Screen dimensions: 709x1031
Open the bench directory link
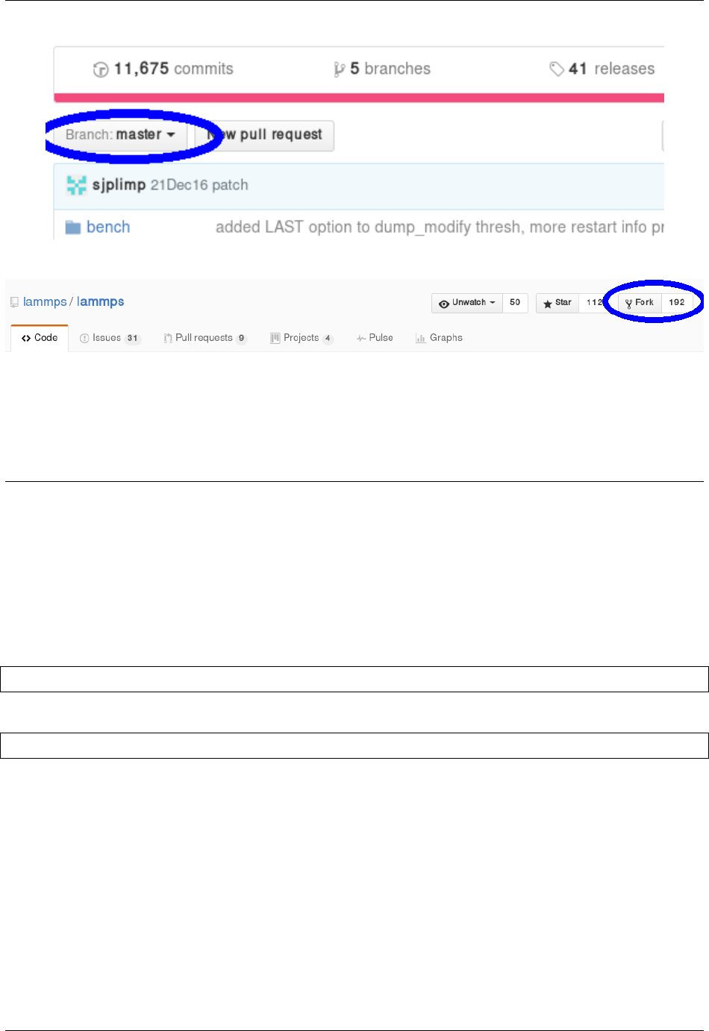(108, 228)
